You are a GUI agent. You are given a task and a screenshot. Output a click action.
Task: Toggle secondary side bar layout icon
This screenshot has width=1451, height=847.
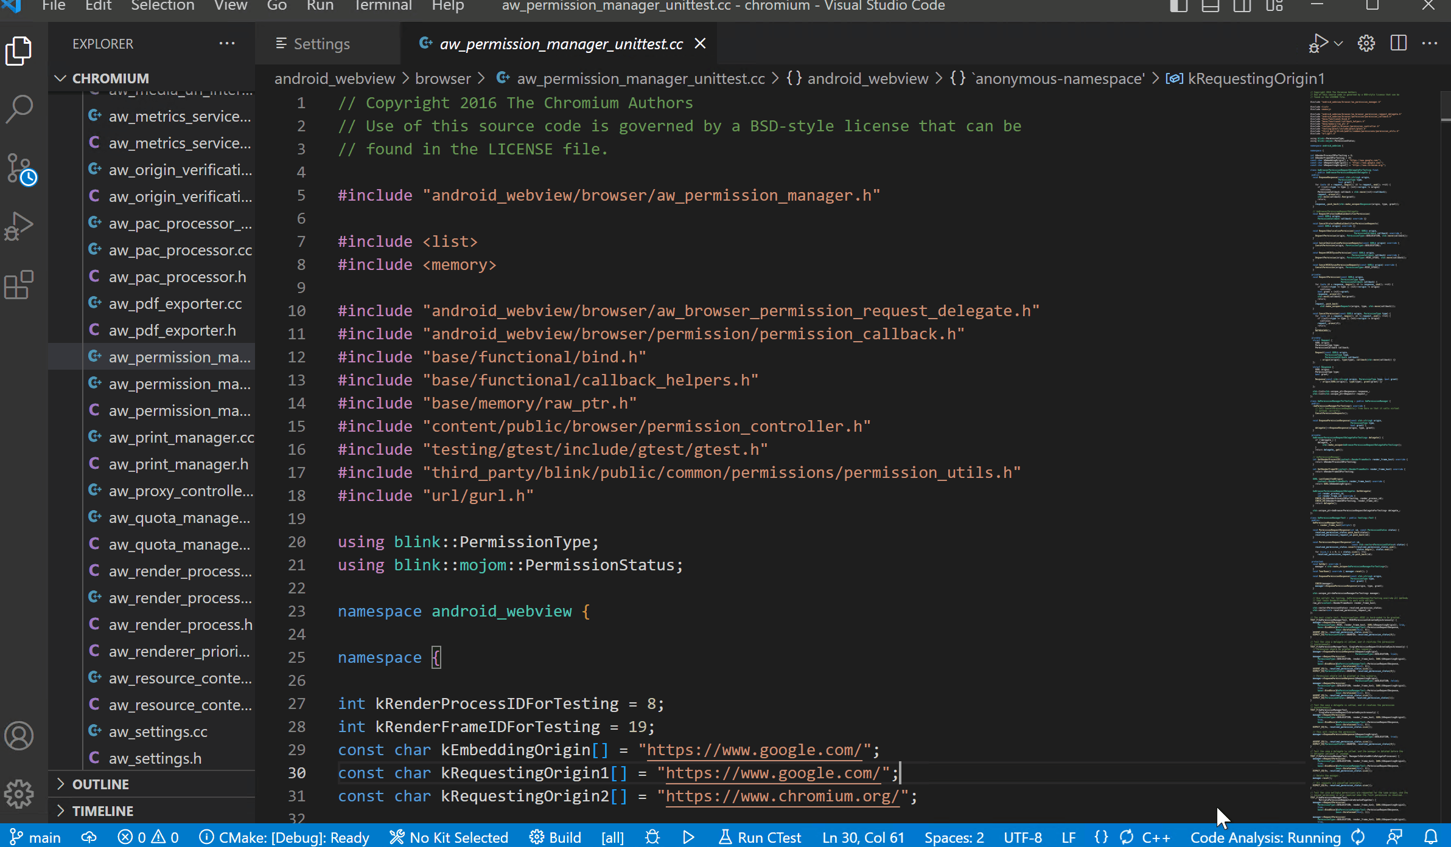pyautogui.click(x=1242, y=7)
